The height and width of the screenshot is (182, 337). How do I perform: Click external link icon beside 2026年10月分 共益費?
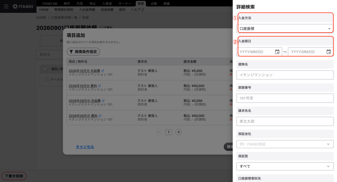[x=103, y=71]
